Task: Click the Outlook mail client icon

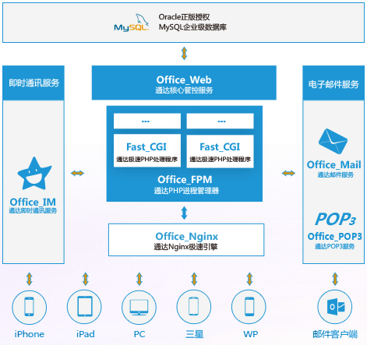Action: coord(335,307)
